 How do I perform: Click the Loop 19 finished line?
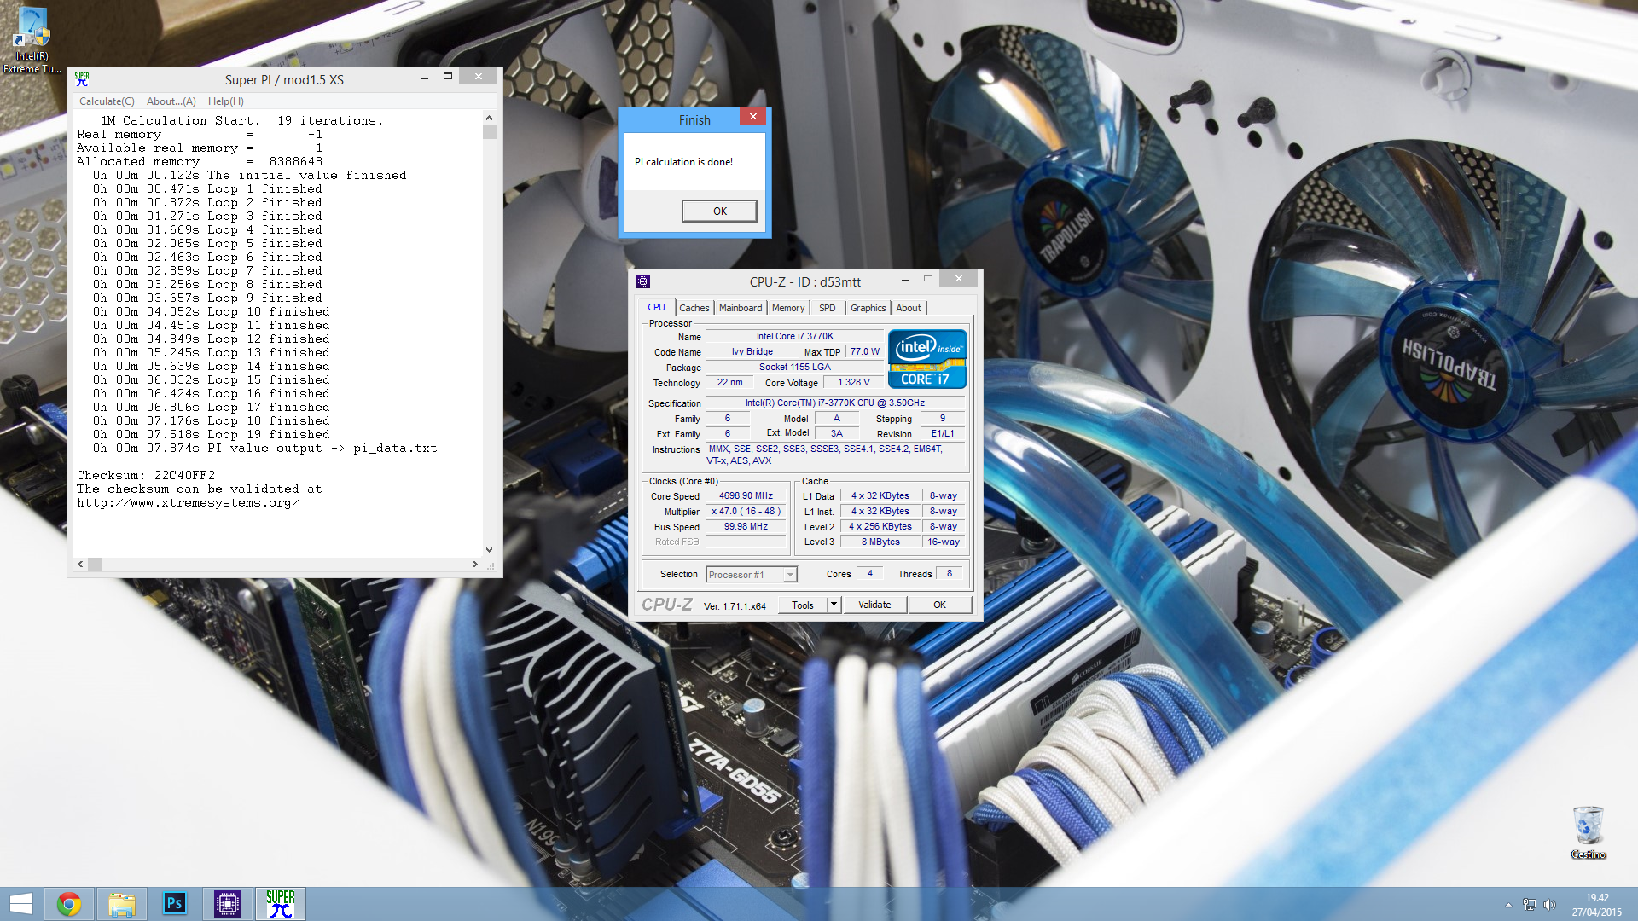point(211,435)
